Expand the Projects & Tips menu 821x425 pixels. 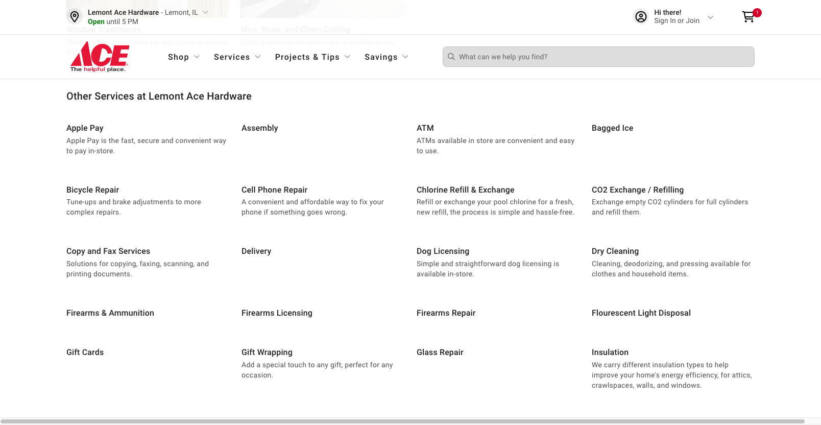312,57
